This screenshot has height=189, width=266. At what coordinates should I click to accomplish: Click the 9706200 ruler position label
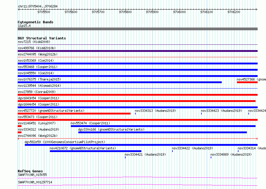point(234,12)
